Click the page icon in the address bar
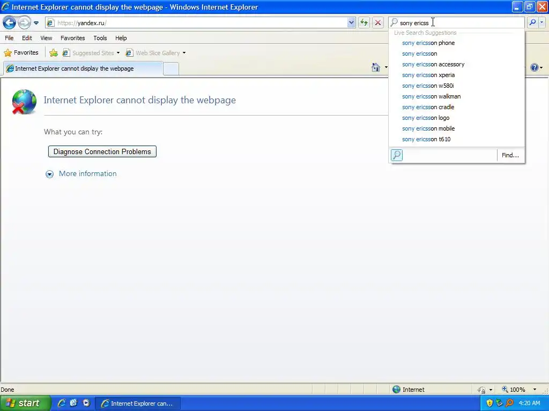Screen dimensions: 549x411 tap(50, 23)
